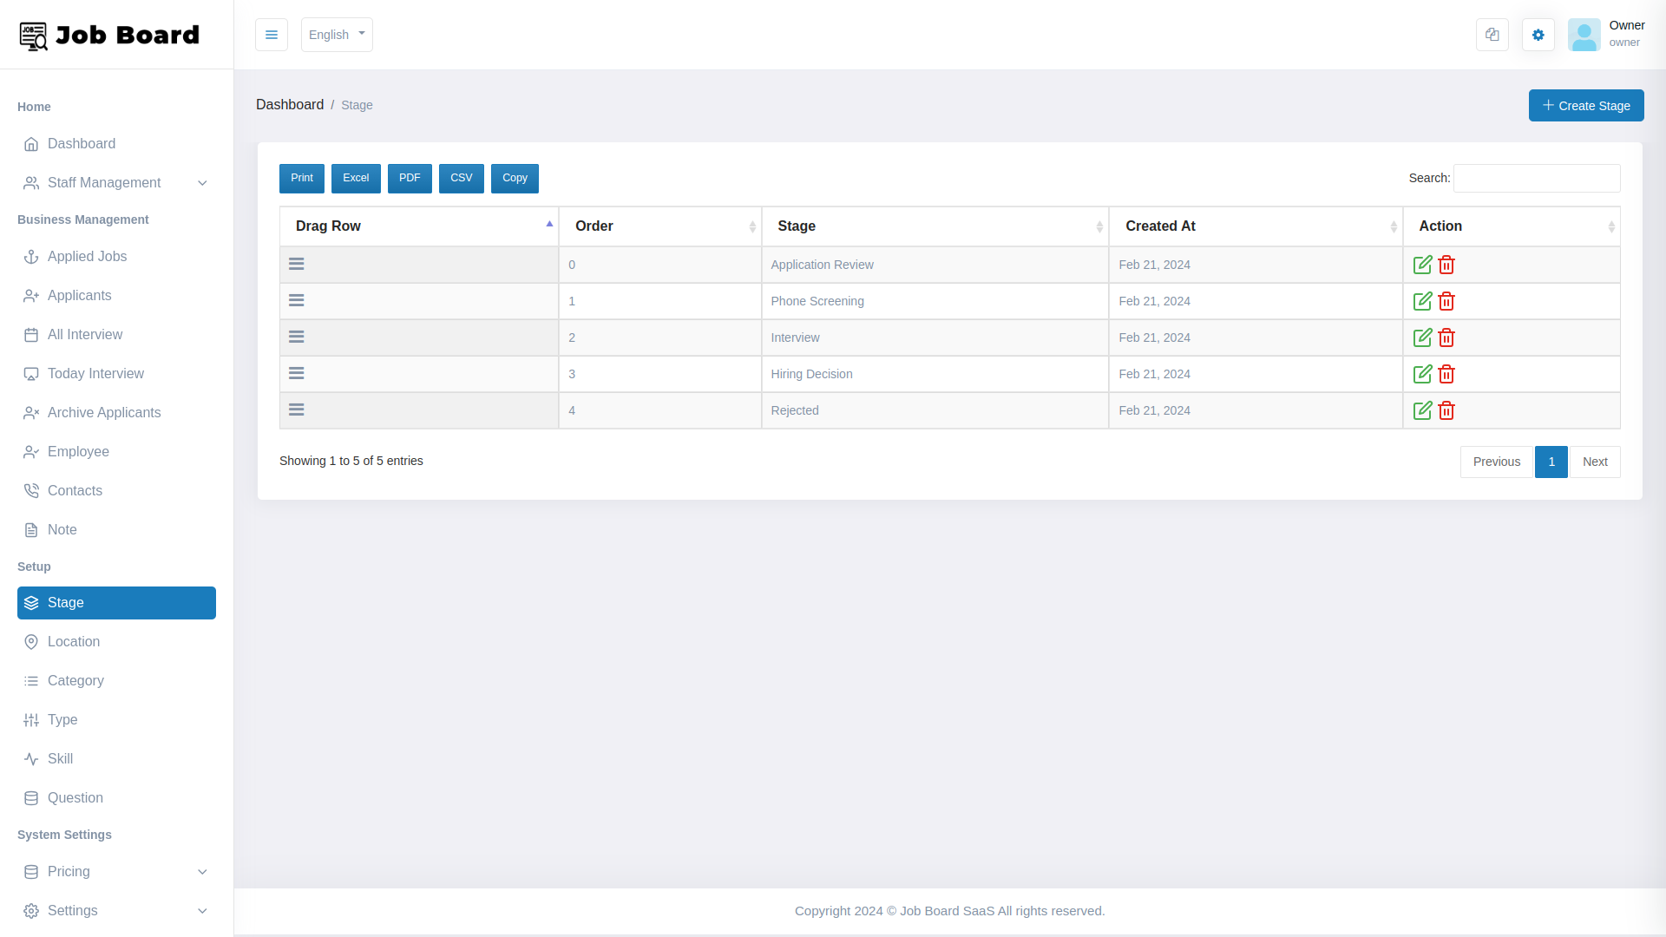Open Applied Jobs in sidebar
The height and width of the screenshot is (937, 1666).
click(x=87, y=256)
